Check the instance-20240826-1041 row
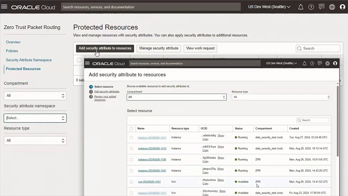The height and width of the screenshot is (196, 348). [x=131, y=171]
